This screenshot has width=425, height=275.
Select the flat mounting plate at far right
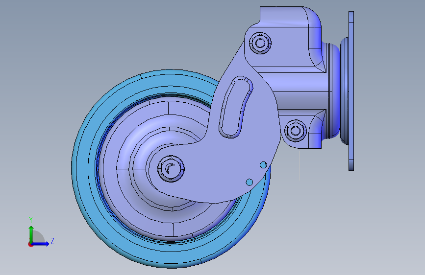point(351,91)
